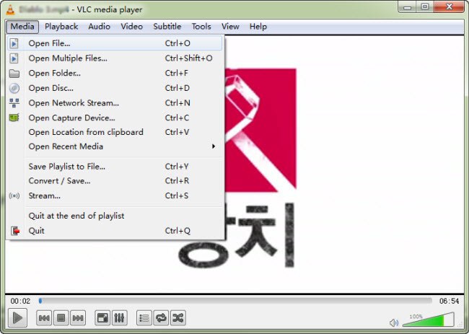
Task: Click the VLC cone title icon
Action: [10, 9]
